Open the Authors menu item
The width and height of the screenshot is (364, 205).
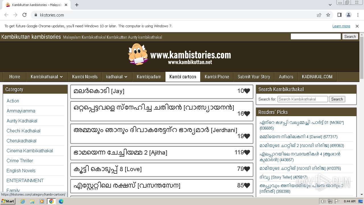[286, 77]
